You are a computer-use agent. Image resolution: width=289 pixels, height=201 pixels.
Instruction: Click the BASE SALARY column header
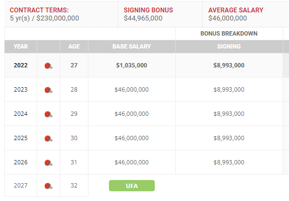click(132, 46)
